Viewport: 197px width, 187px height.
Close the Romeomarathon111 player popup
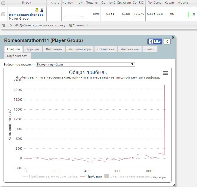coord(173,37)
